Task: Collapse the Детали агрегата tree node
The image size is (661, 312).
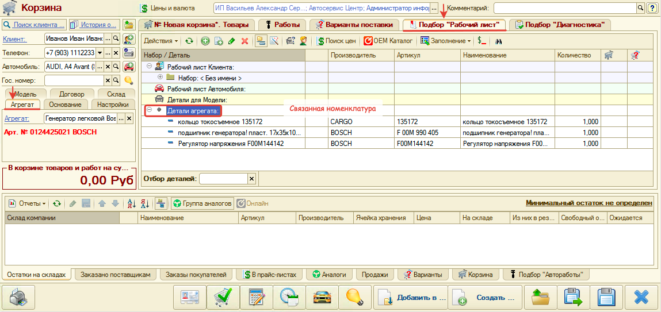Action: click(150, 110)
